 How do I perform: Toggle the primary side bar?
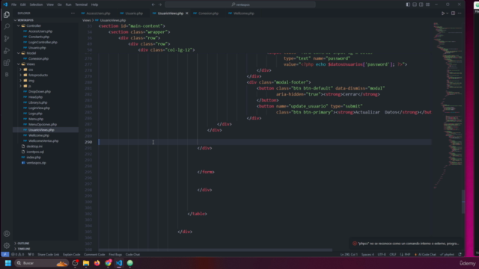point(408,4)
